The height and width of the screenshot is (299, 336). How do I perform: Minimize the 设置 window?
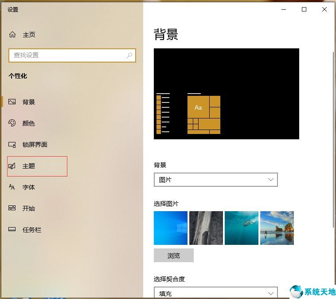(x=284, y=9)
